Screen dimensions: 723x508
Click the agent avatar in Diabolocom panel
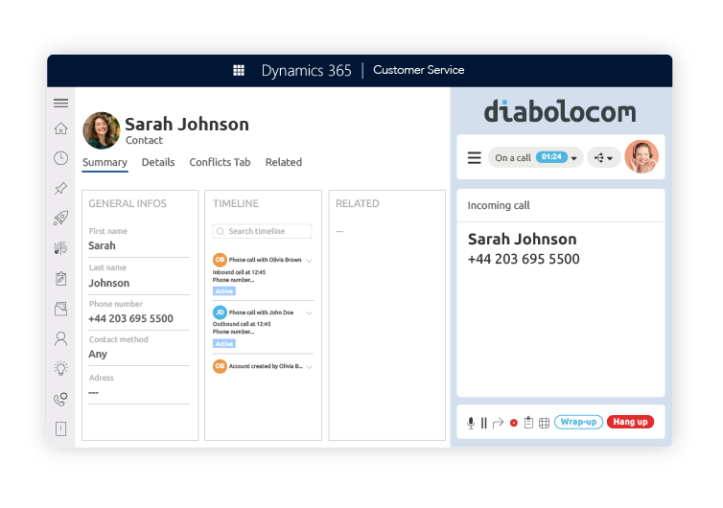pyautogui.click(x=641, y=157)
